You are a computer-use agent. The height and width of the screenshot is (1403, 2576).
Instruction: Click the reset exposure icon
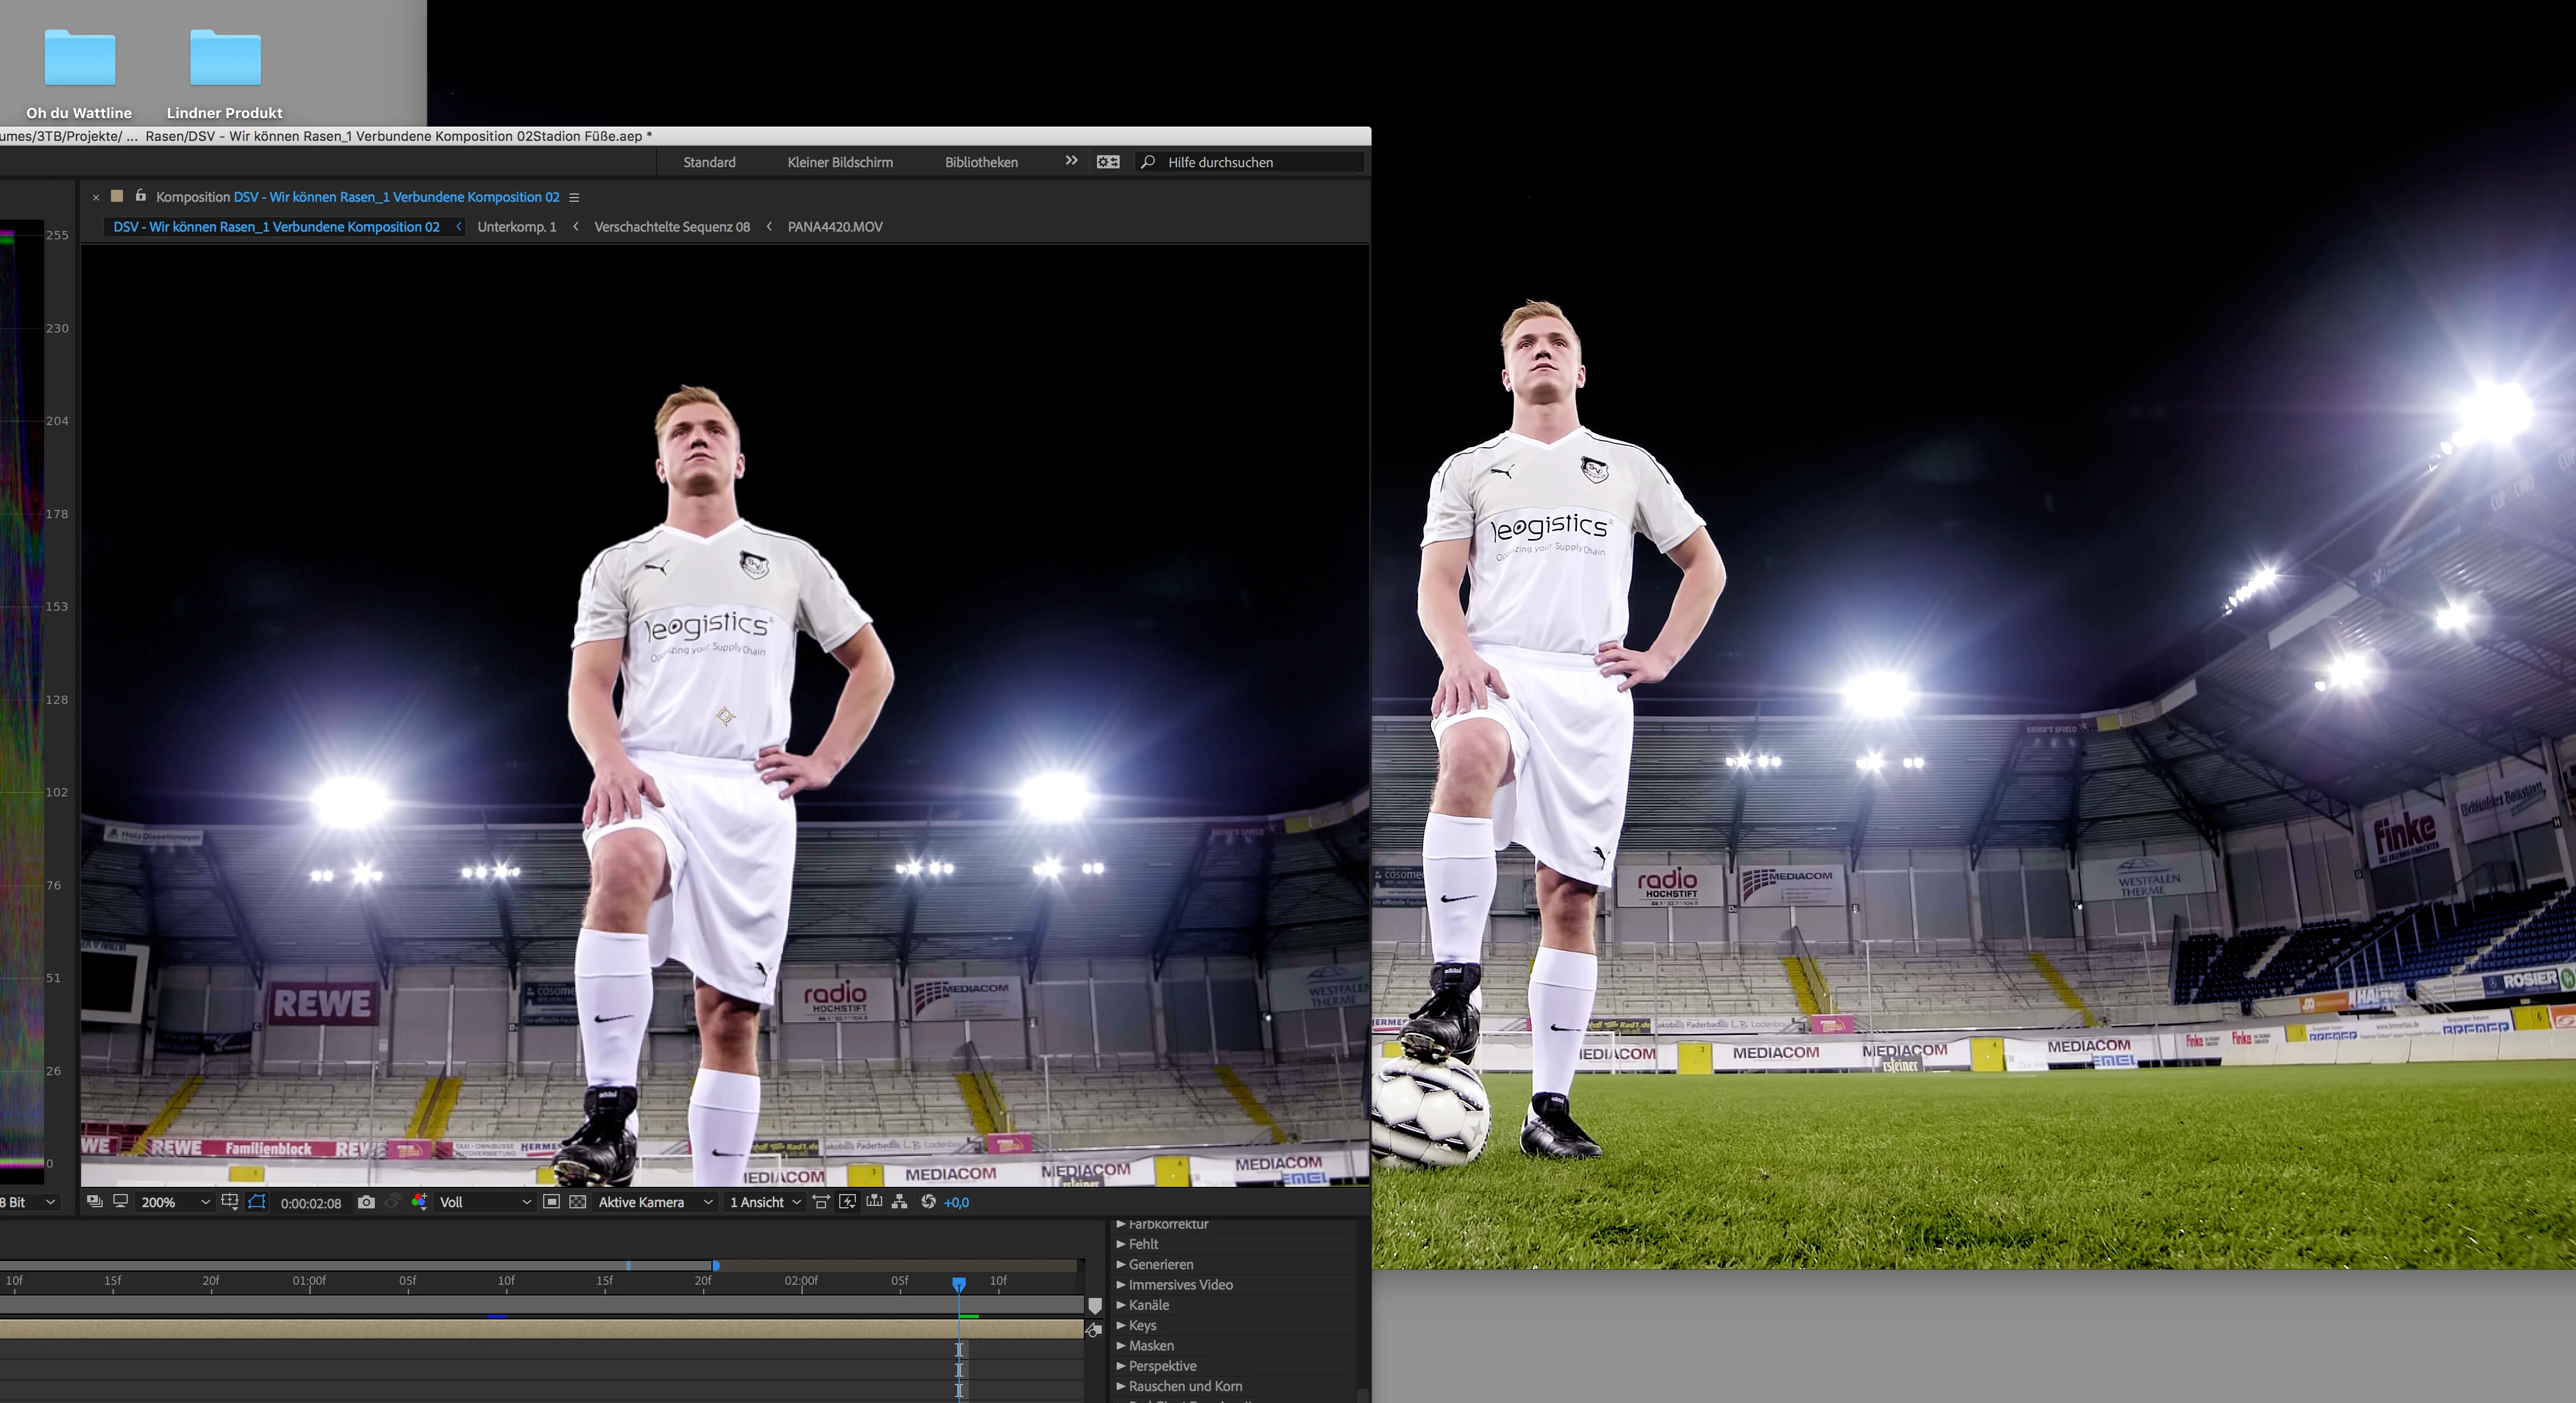(x=928, y=1202)
